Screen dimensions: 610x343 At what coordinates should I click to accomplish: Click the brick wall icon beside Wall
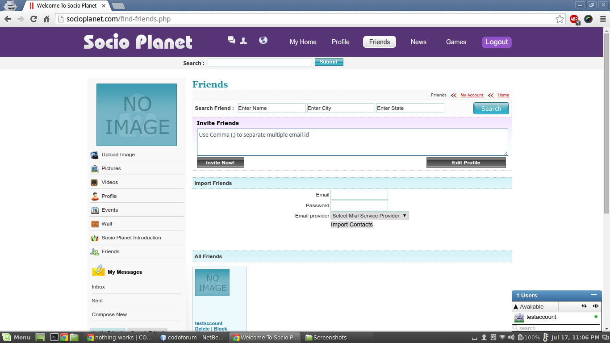coord(95,224)
